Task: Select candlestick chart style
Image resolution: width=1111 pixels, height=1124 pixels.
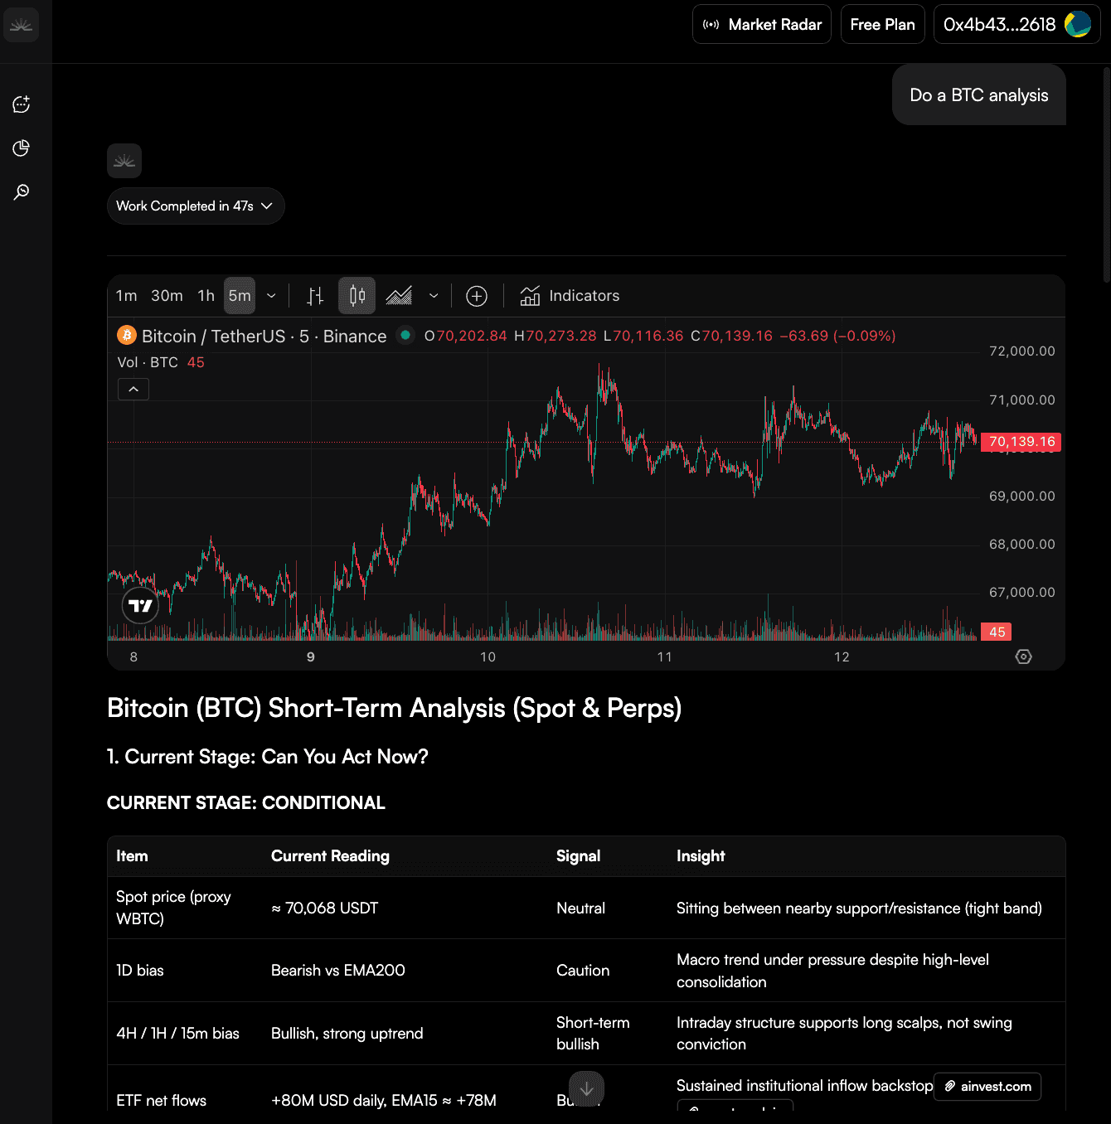Action: 357,296
